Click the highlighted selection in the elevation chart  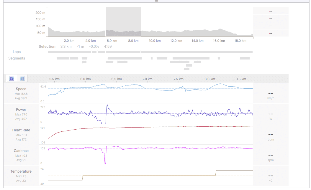tap(123, 22)
